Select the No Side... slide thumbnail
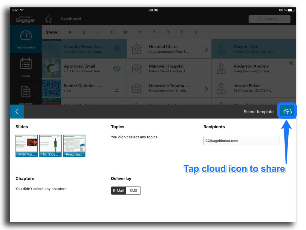 [x=50, y=146]
